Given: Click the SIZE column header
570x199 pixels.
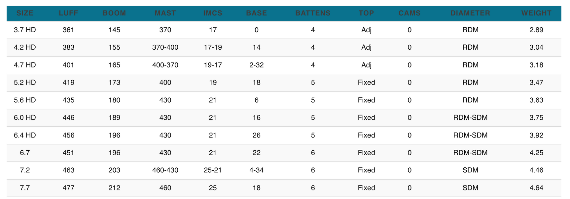Looking at the screenshot, I should 25,13.
